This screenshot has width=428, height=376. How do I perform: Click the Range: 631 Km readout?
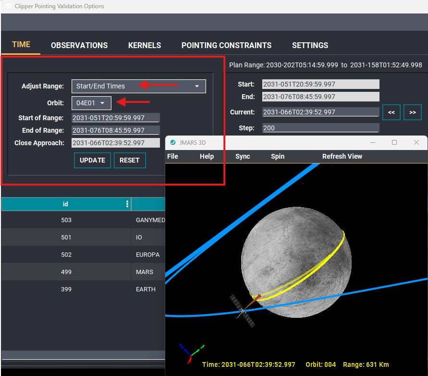[x=366, y=364]
